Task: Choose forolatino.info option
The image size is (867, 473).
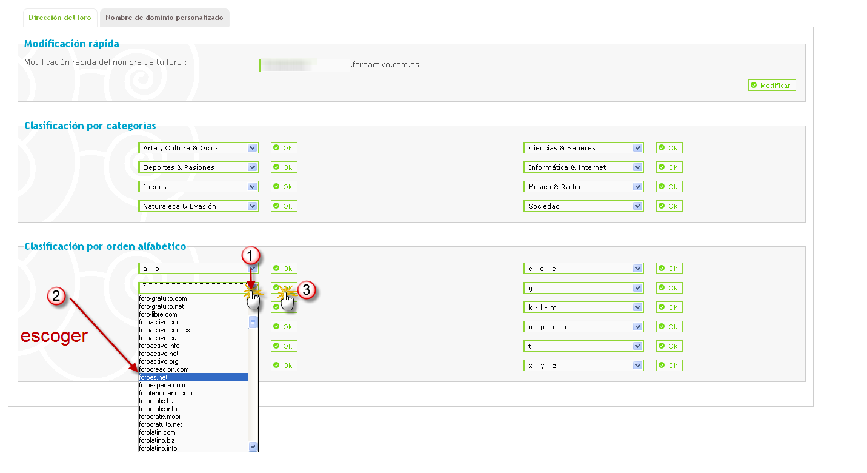Action: point(193,448)
